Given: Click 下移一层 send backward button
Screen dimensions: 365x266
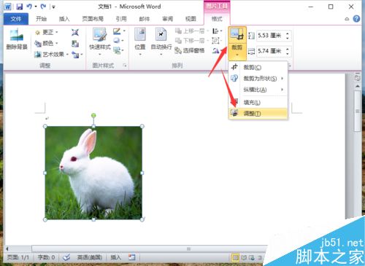Looking at the screenshot, I should [192, 41].
